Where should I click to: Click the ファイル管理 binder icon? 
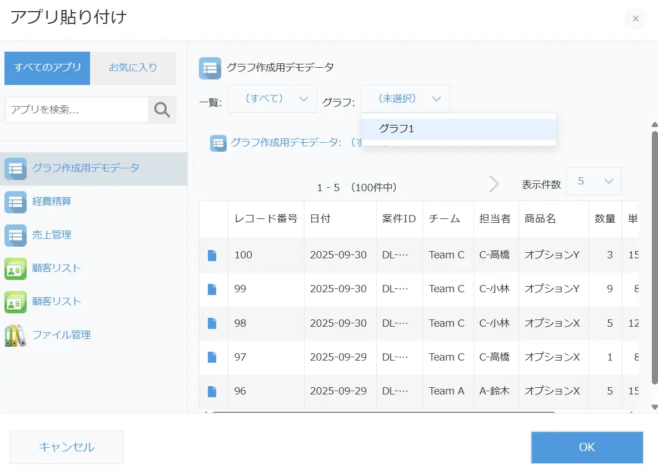coord(16,335)
